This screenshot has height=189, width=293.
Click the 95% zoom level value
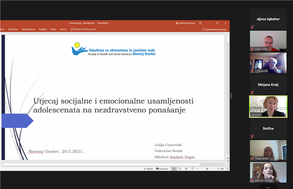pos(222,169)
